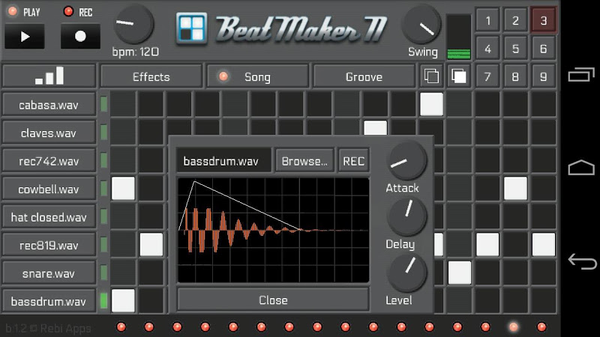The height and width of the screenshot is (337, 600).
Task: Turn off last-step cell on rec819.wav row
Action: [543, 245]
